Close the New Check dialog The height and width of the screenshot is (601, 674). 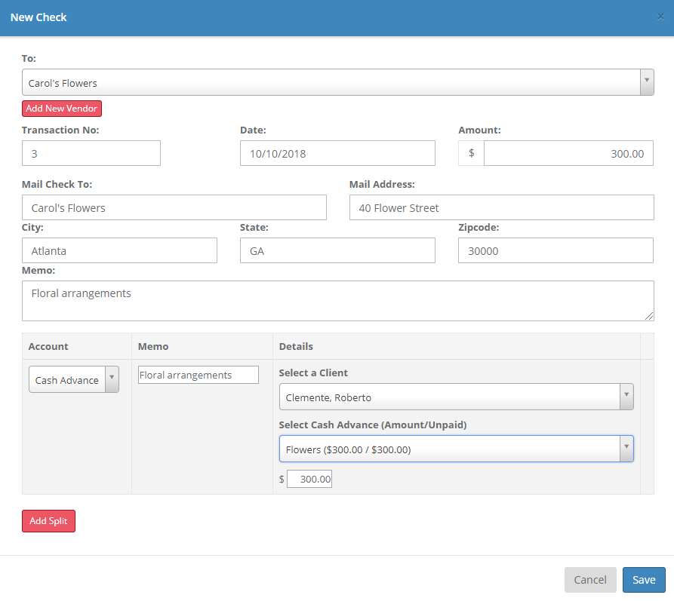660,17
